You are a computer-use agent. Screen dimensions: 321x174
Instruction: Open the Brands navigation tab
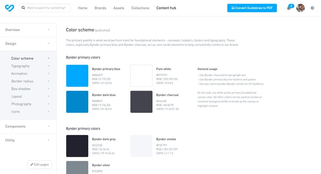coord(100,8)
